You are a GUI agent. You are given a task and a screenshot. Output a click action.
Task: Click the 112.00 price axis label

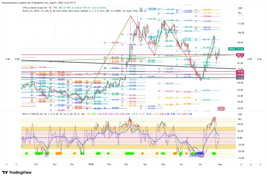tap(241, 24)
